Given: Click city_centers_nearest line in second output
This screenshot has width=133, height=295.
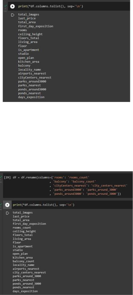Looking at the screenshot, I should click(x=29, y=273).
